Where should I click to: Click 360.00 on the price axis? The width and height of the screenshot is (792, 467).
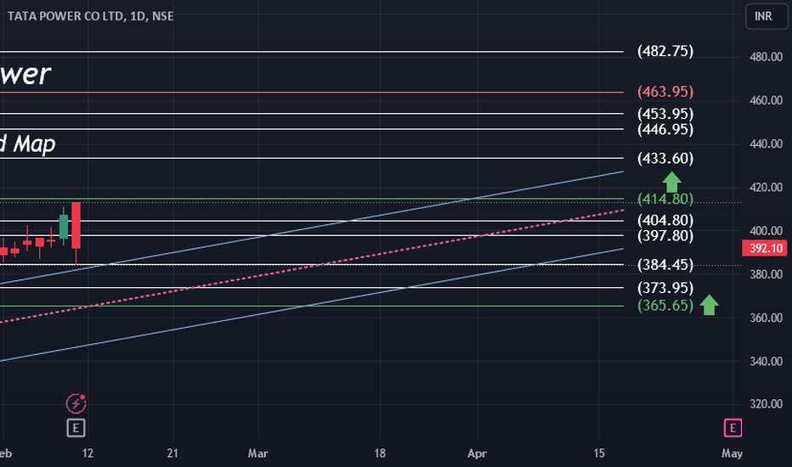pyautogui.click(x=766, y=318)
